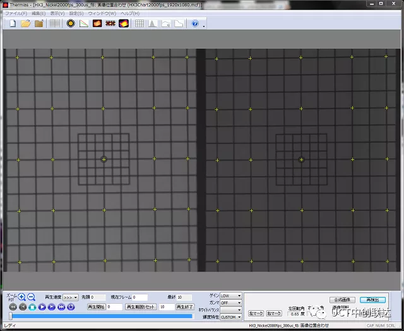Open file using the open folder icon
The height and width of the screenshot is (331, 404).
(x=25, y=23)
